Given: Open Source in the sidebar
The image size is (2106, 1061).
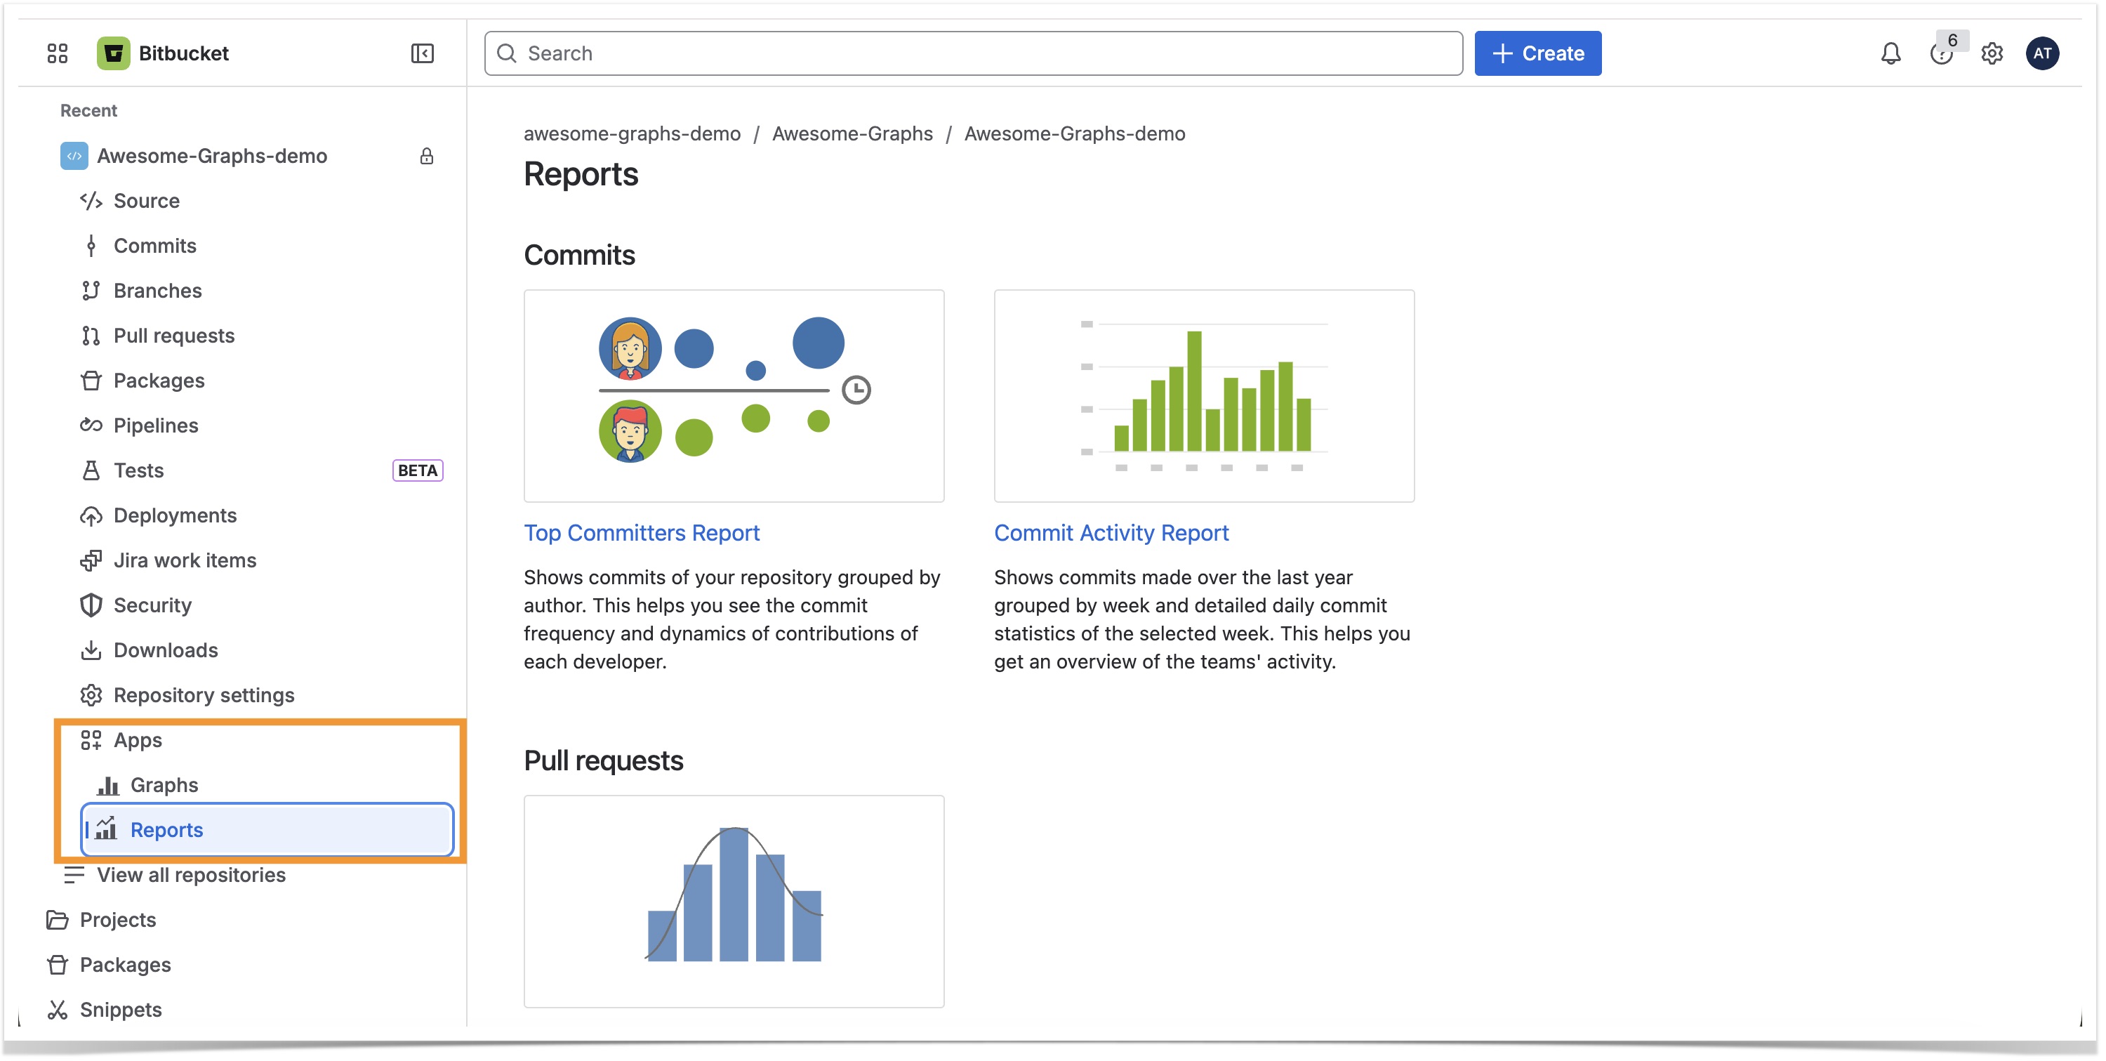Looking at the screenshot, I should pos(146,200).
